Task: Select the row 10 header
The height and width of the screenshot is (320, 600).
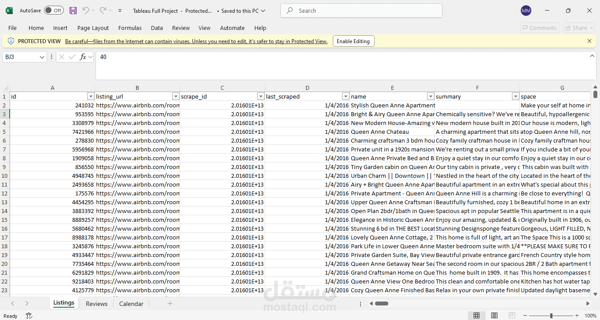Action: point(5,176)
